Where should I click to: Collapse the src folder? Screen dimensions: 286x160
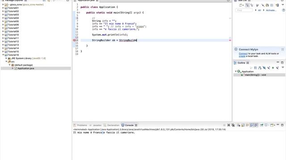[x=6, y=62]
